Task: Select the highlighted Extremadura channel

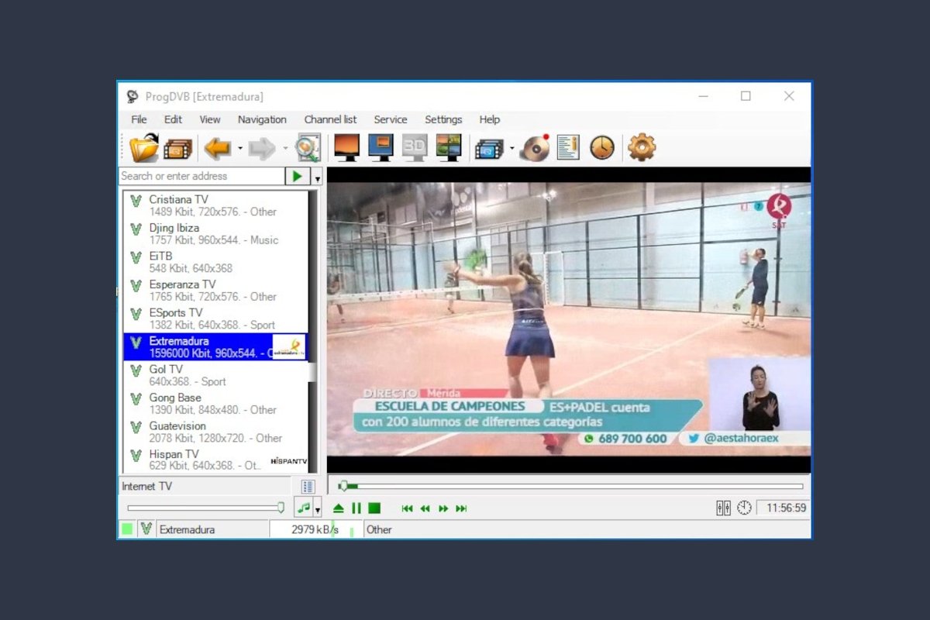Action: pyautogui.click(x=215, y=346)
